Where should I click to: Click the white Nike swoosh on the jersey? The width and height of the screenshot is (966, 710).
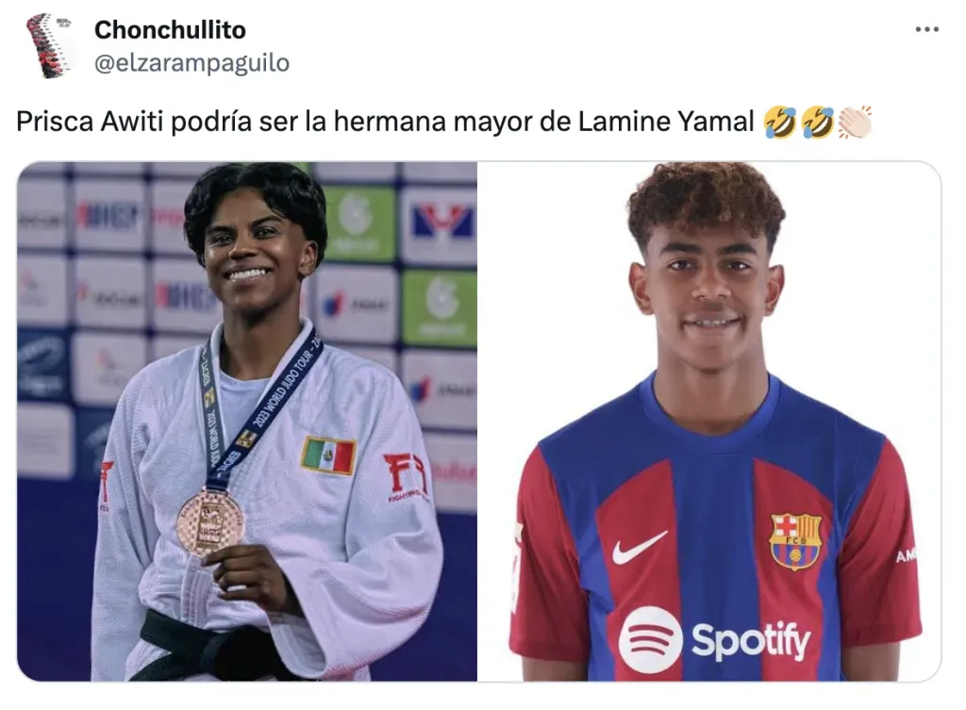tap(639, 548)
